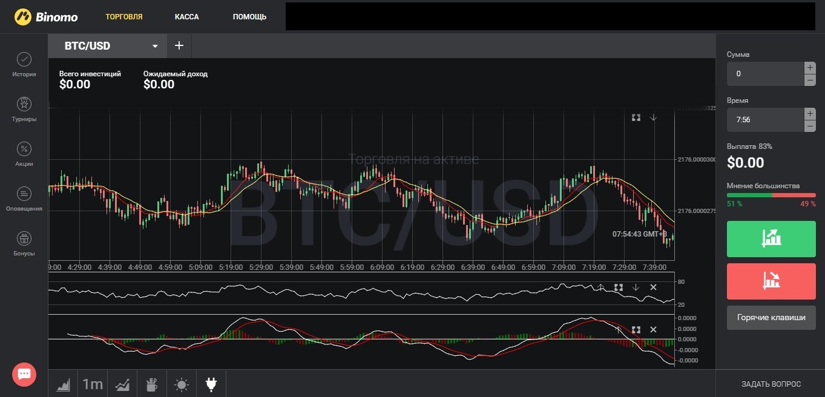
Task: Open the chart type selector in bottom toolbar
Action: [x=63, y=384]
